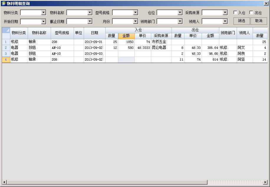Screen dimensions: 270x187
Task: Click the 市桥五金 cell in row 1
Action: [161, 42]
